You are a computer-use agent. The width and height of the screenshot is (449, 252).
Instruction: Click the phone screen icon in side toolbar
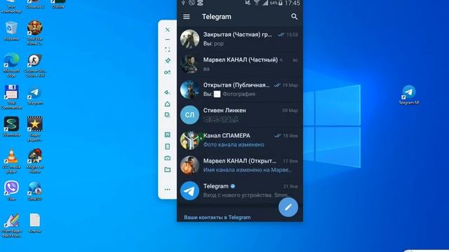click(168, 146)
